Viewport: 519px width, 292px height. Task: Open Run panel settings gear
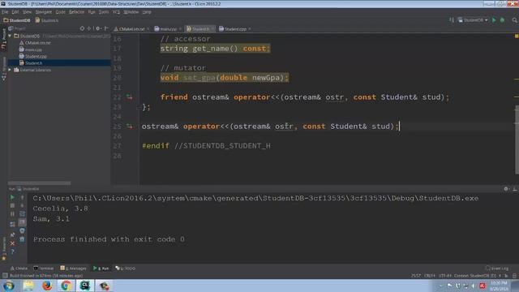point(506,189)
